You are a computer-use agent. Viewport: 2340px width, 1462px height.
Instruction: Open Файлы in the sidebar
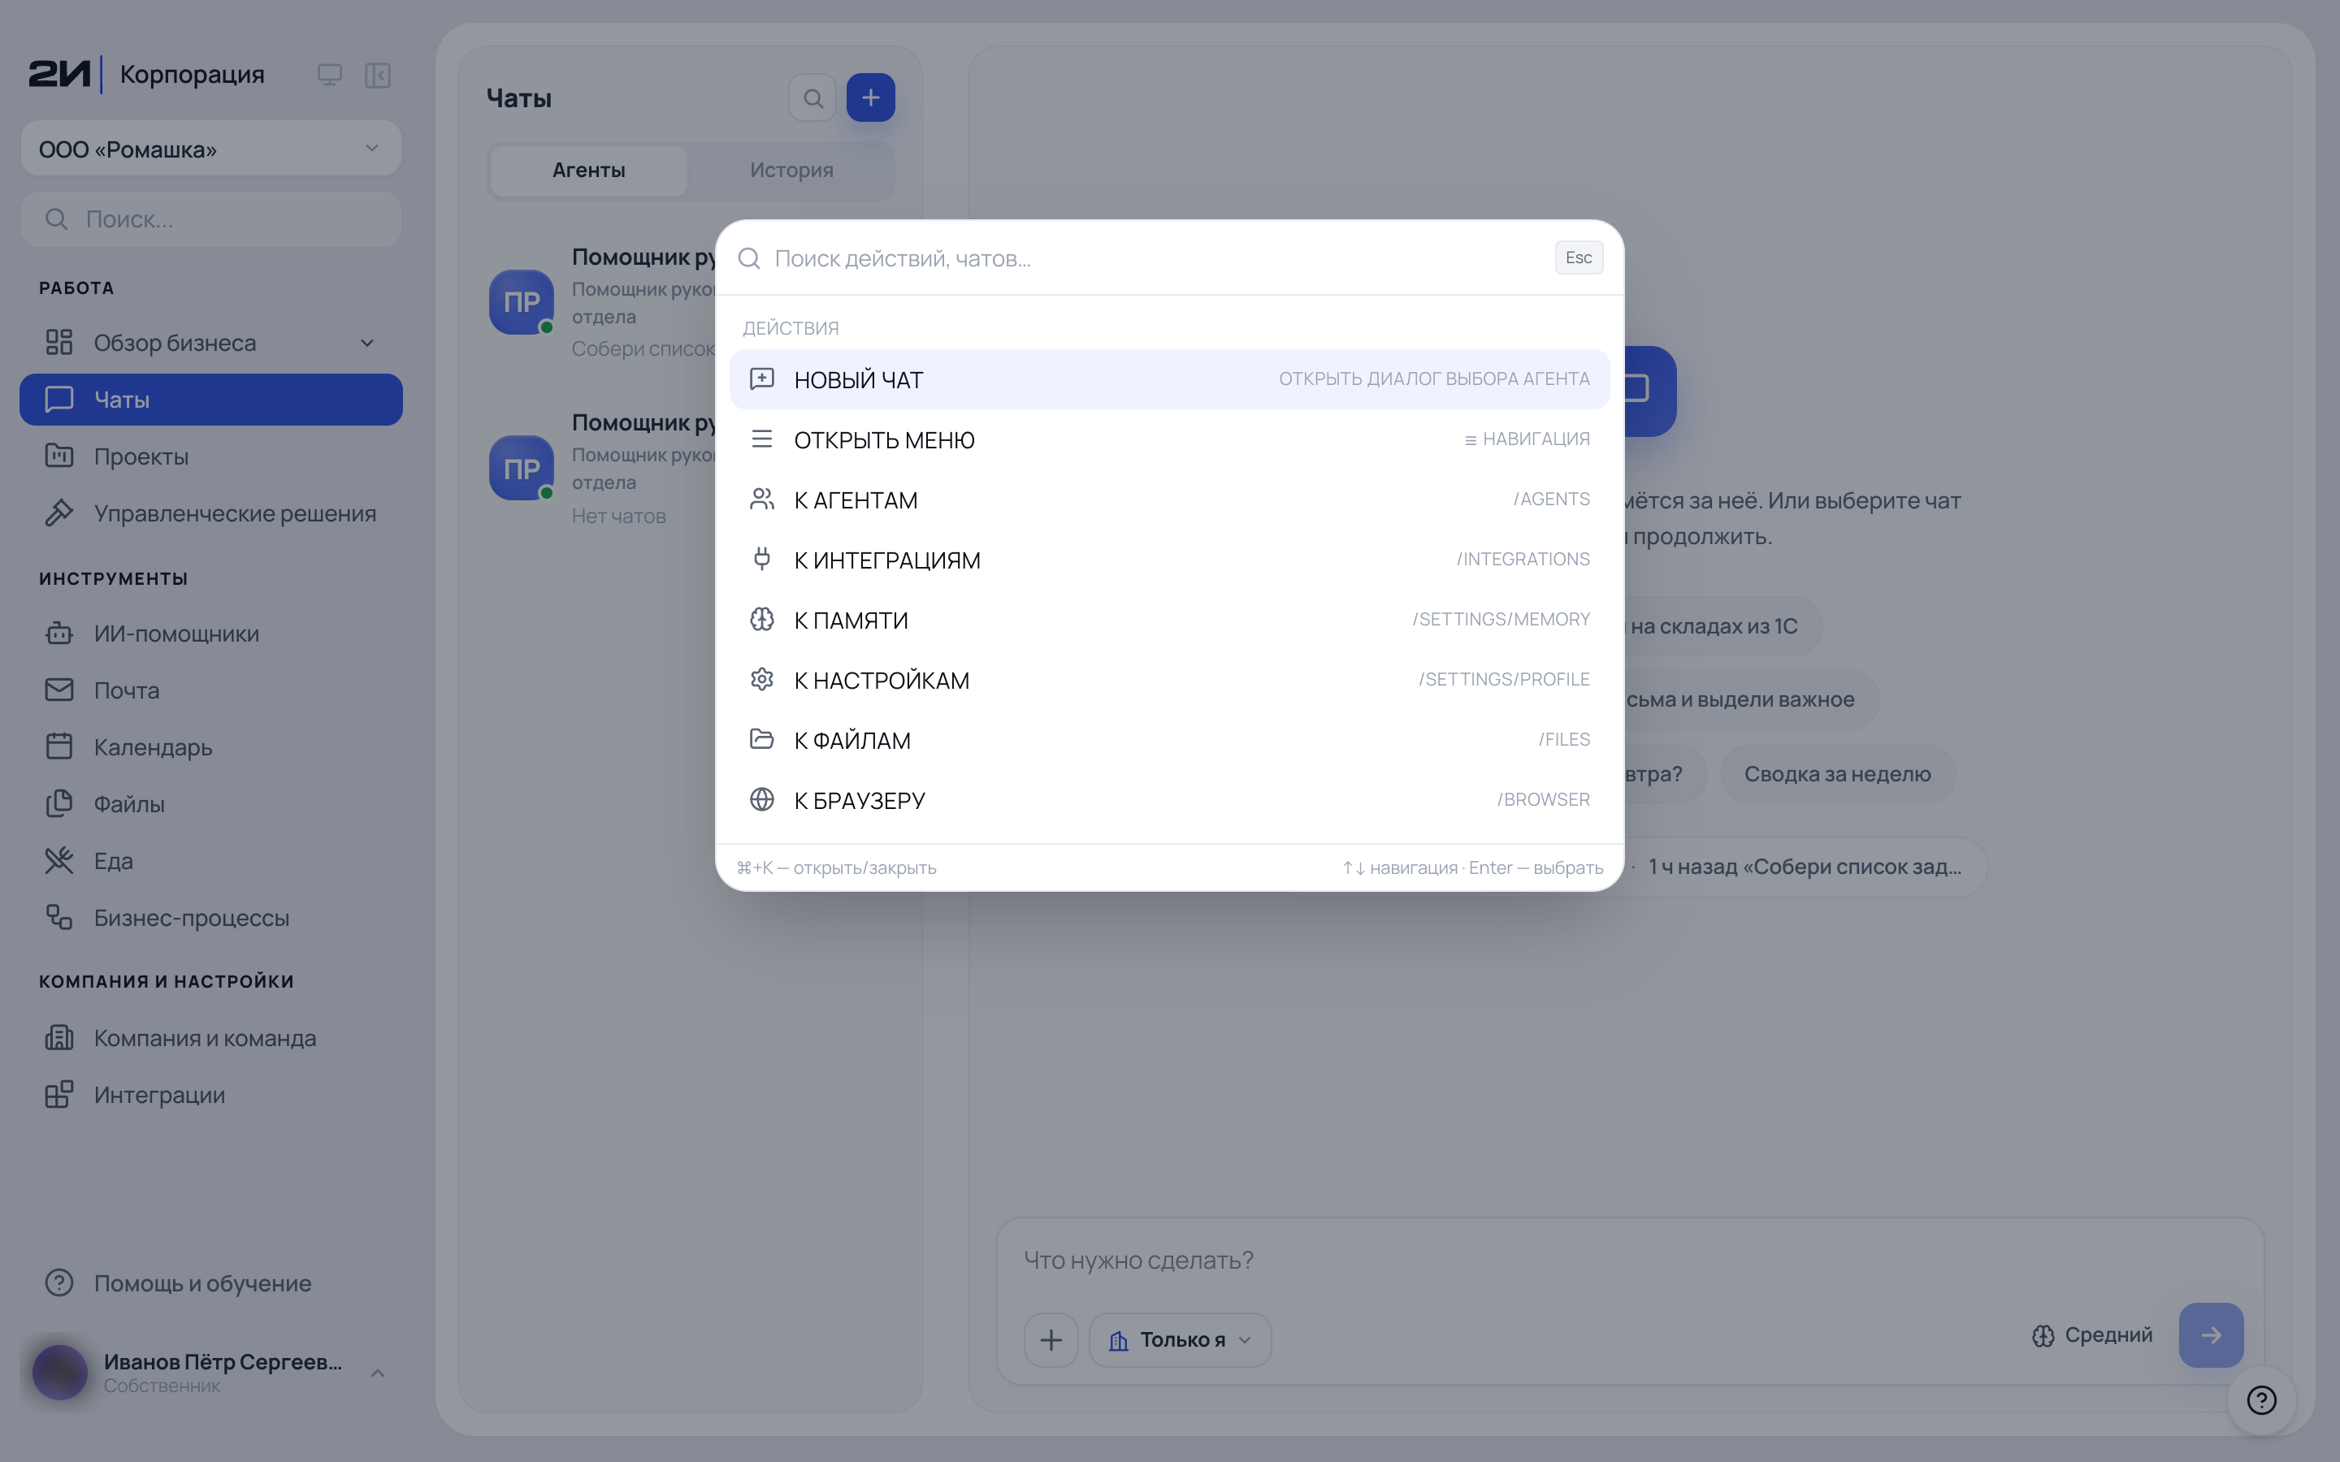pyautogui.click(x=210, y=803)
